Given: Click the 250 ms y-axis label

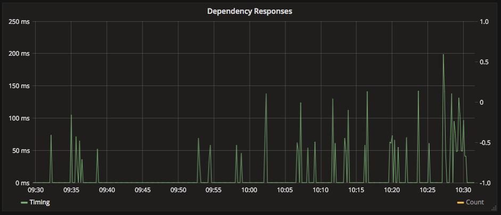Looking at the screenshot, I should click(20, 22).
